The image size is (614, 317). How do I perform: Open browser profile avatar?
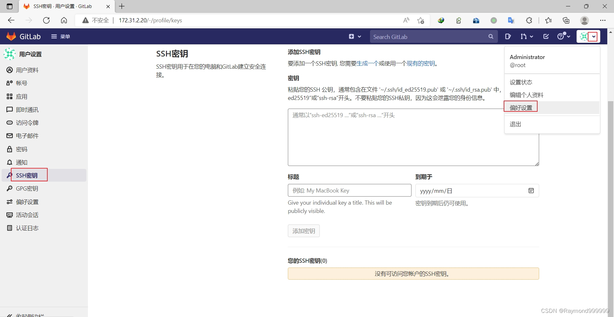coord(585,20)
